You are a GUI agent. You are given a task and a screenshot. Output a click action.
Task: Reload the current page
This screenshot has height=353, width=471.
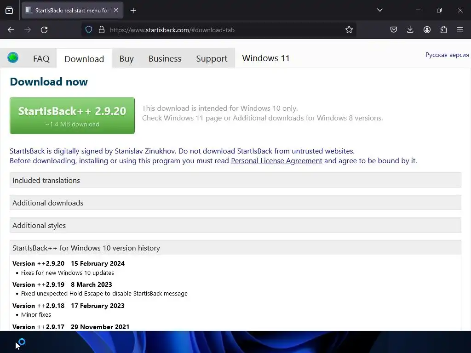tap(44, 30)
